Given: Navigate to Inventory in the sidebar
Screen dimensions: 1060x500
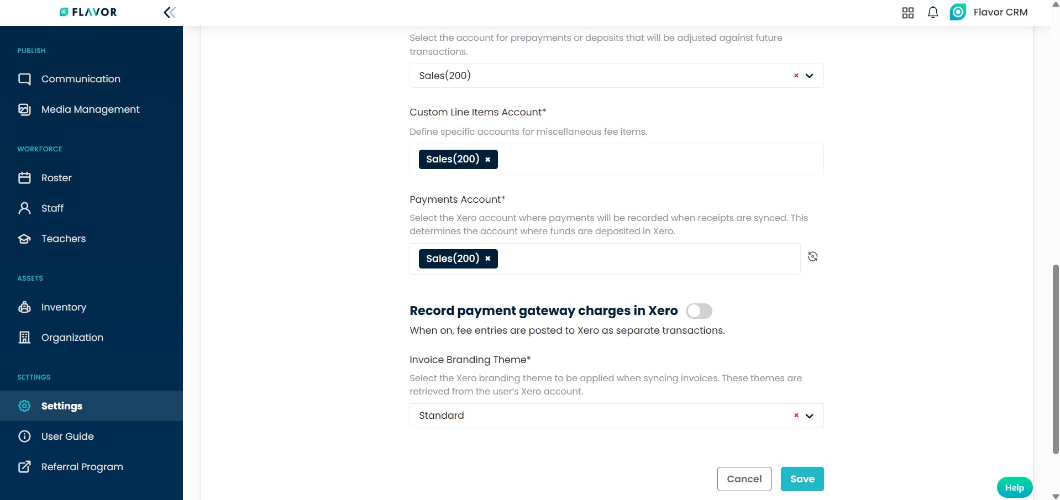Looking at the screenshot, I should coord(64,307).
